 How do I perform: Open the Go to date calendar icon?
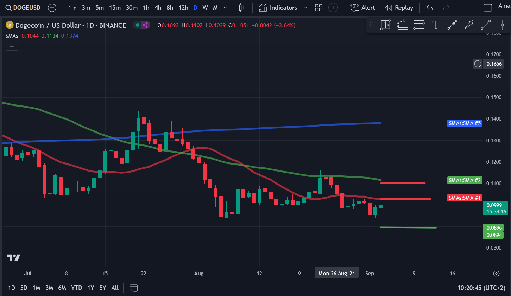(x=133, y=288)
